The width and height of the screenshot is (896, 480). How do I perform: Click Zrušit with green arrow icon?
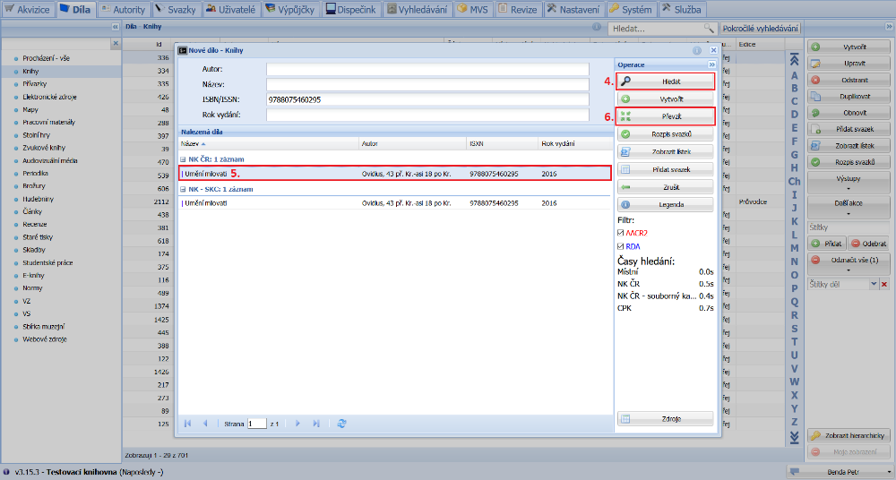pyautogui.click(x=665, y=186)
